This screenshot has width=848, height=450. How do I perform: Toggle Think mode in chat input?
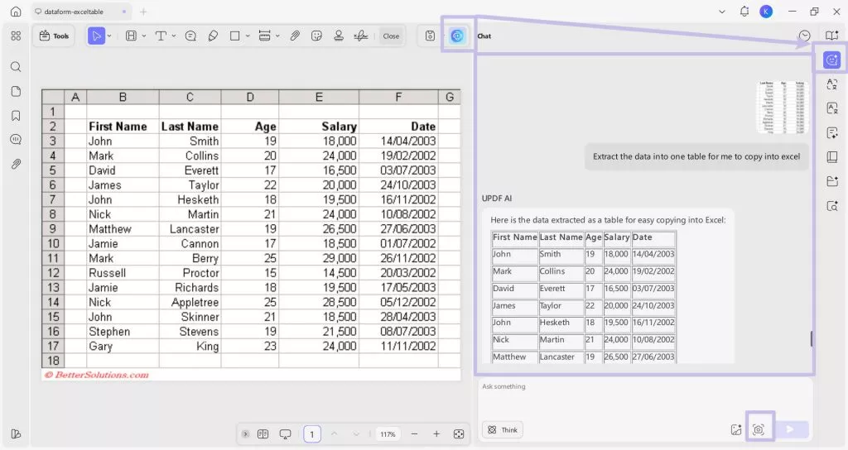[x=503, y=429]
